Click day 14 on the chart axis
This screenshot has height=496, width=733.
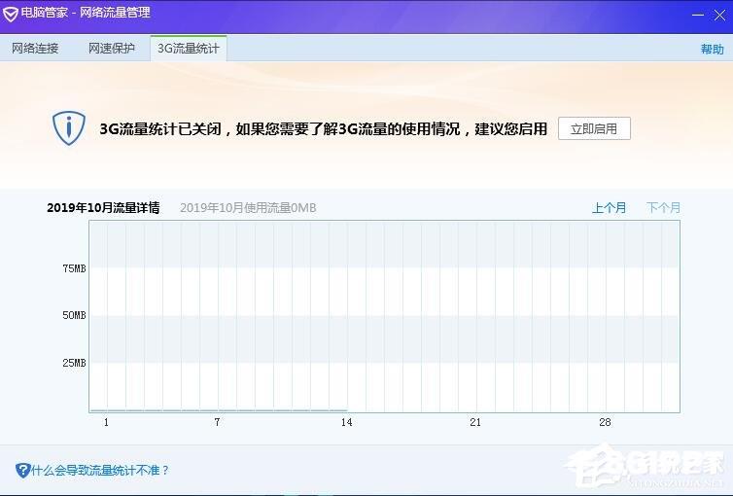coord(346,422)
